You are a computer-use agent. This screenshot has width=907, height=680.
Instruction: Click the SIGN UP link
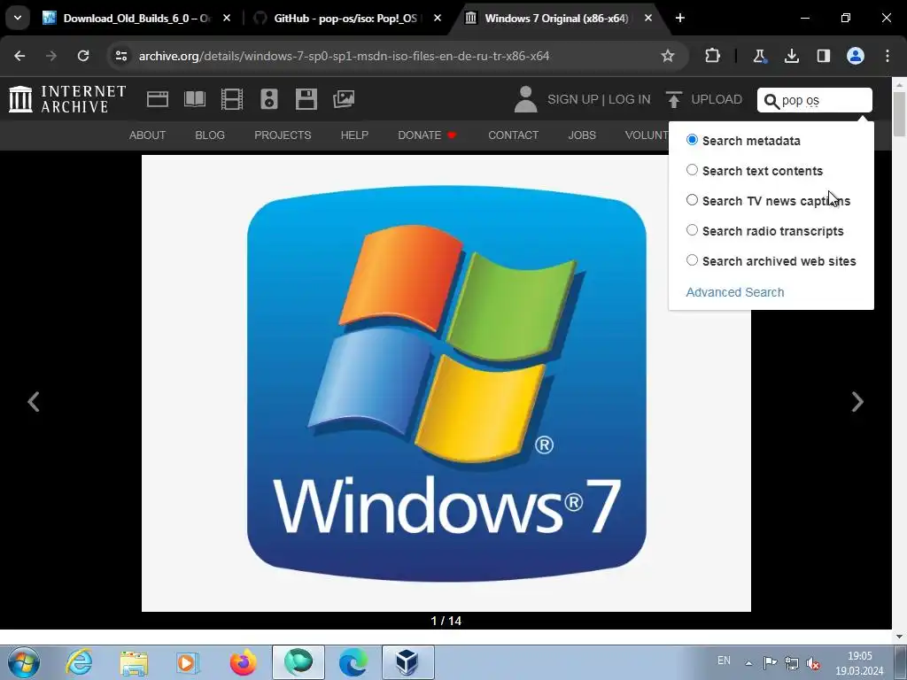click(573, 99)
